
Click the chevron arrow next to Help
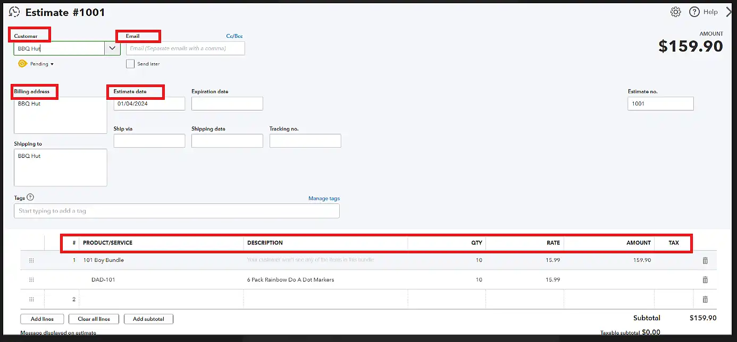coord(729,12)
